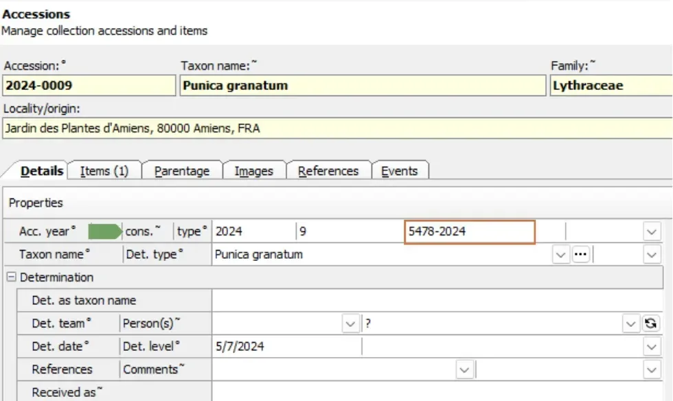The image size is (673, 401).
Task: Open Det. type dropdown at end of Taxon name row
Action: tap(652, 255)
